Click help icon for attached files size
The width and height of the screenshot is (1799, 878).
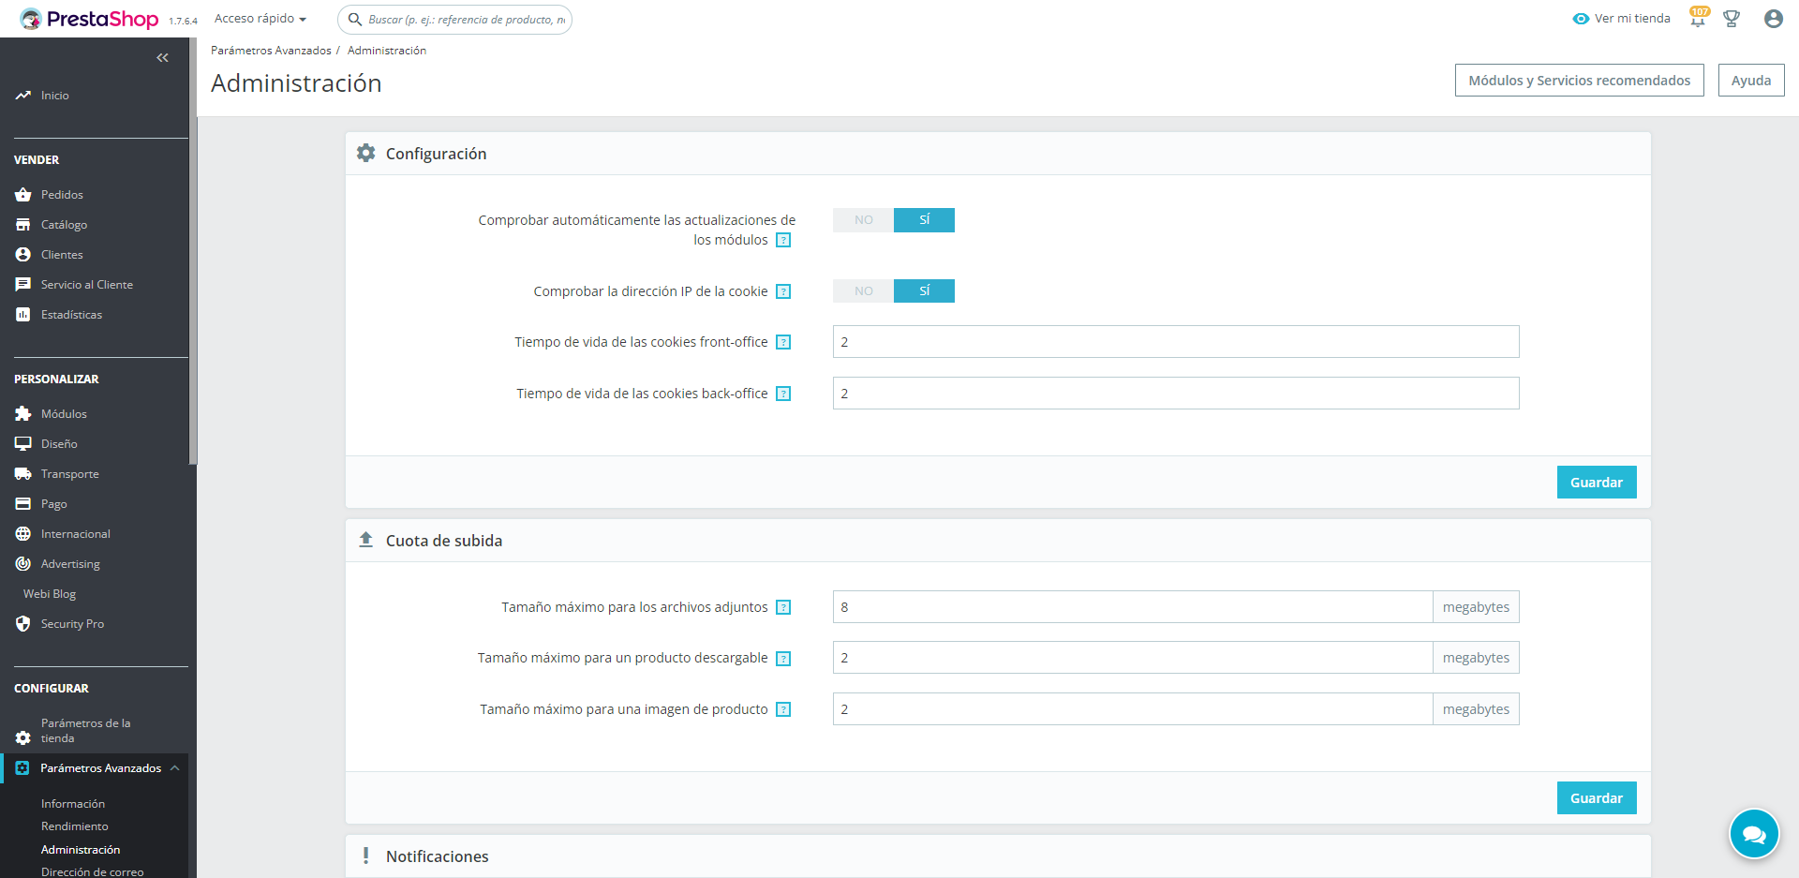[x=783, y=607]
